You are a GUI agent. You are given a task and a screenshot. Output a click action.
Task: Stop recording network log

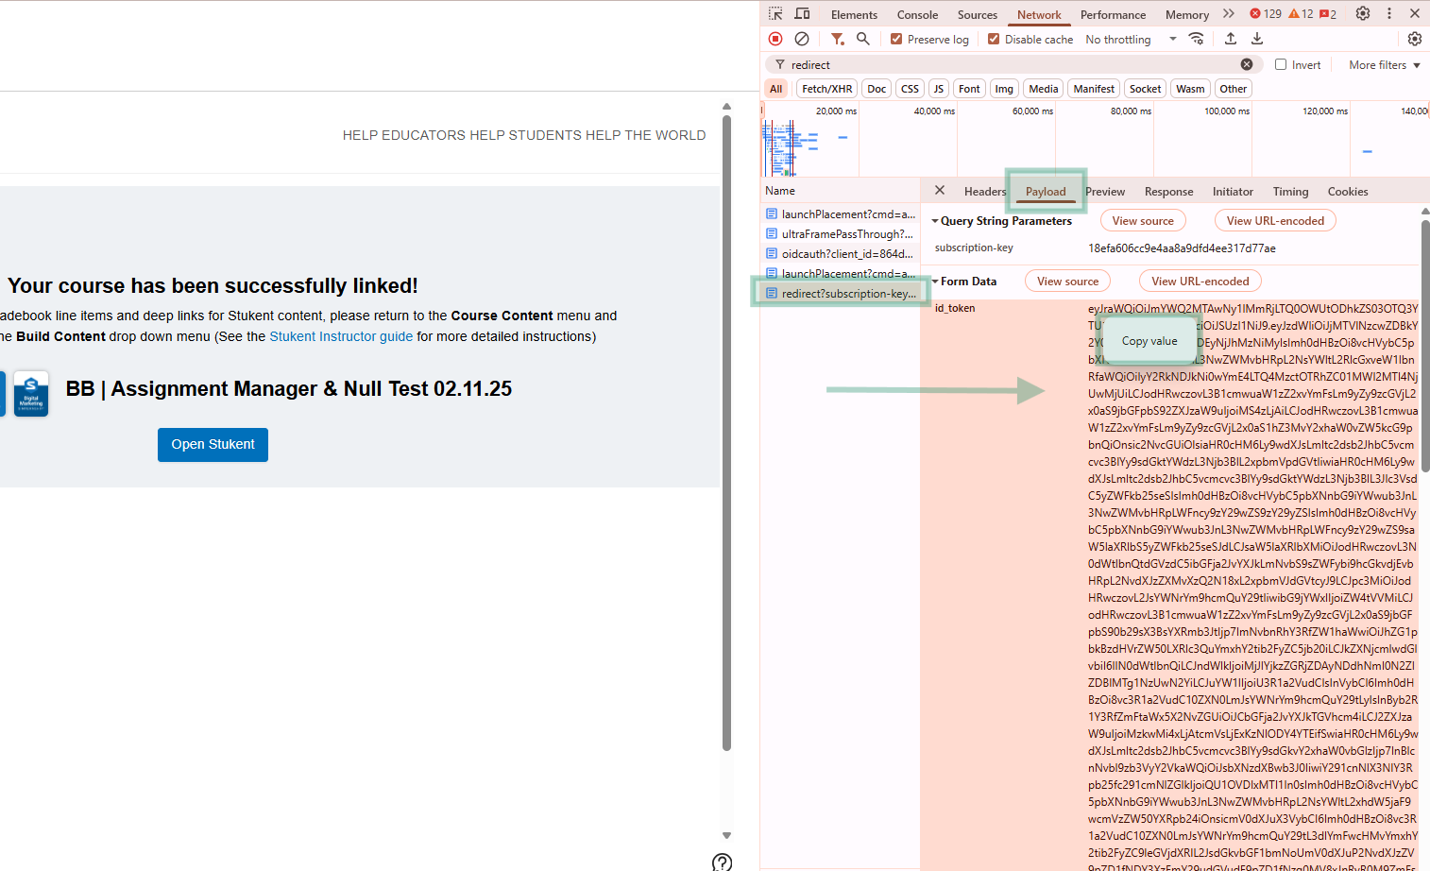(x=775, y=39)
